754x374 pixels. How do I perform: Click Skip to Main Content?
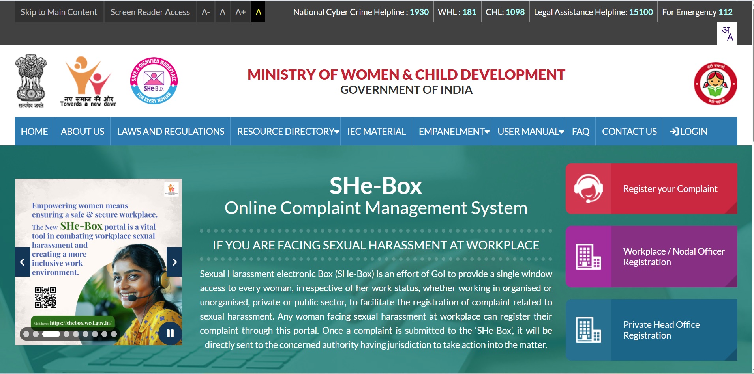[x=59, y=12]
